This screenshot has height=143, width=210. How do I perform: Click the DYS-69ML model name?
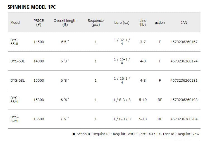(x=15, y=119)
